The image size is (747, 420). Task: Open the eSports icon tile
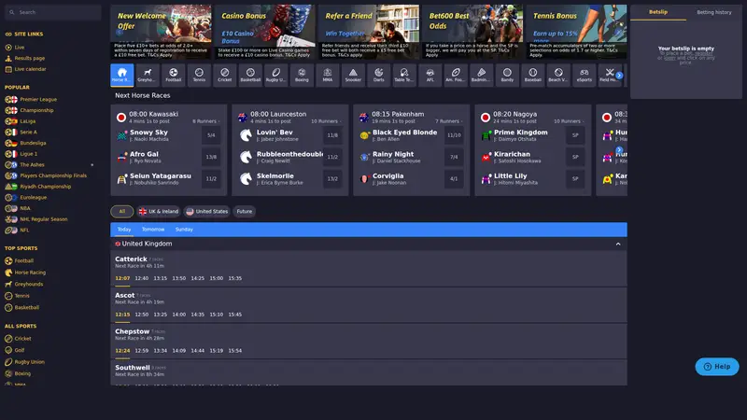(585, 76)
